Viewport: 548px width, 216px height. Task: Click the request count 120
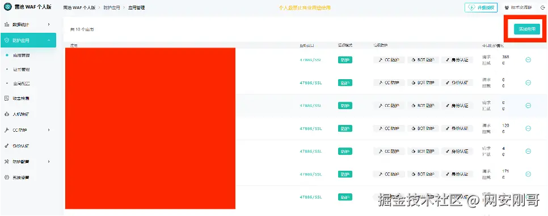(x=505, y=126)
